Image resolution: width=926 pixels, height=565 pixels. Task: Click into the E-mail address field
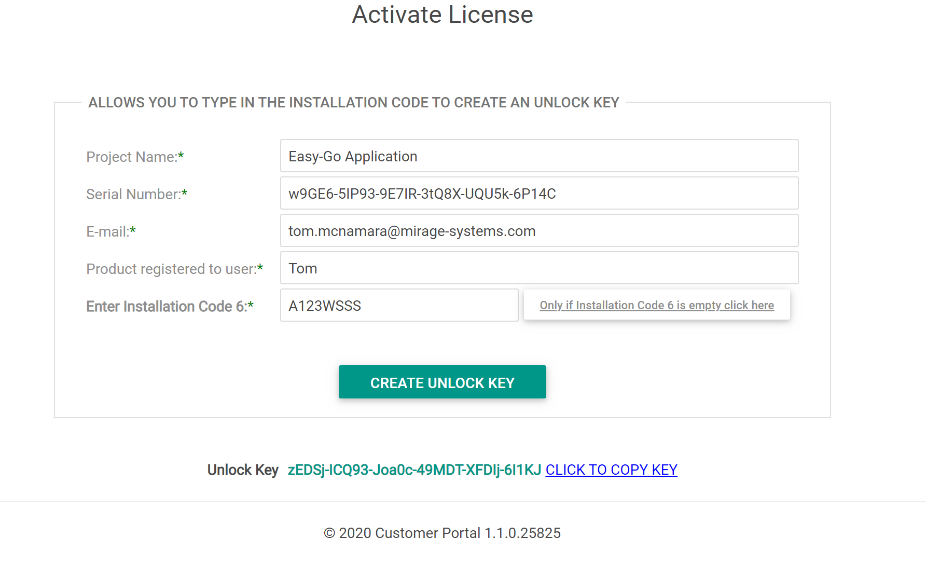[539, 231]
